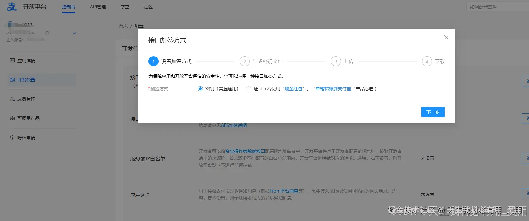Switch to the 社区 top tab
The width and height of the screenshot is (529, 221).
148,7
